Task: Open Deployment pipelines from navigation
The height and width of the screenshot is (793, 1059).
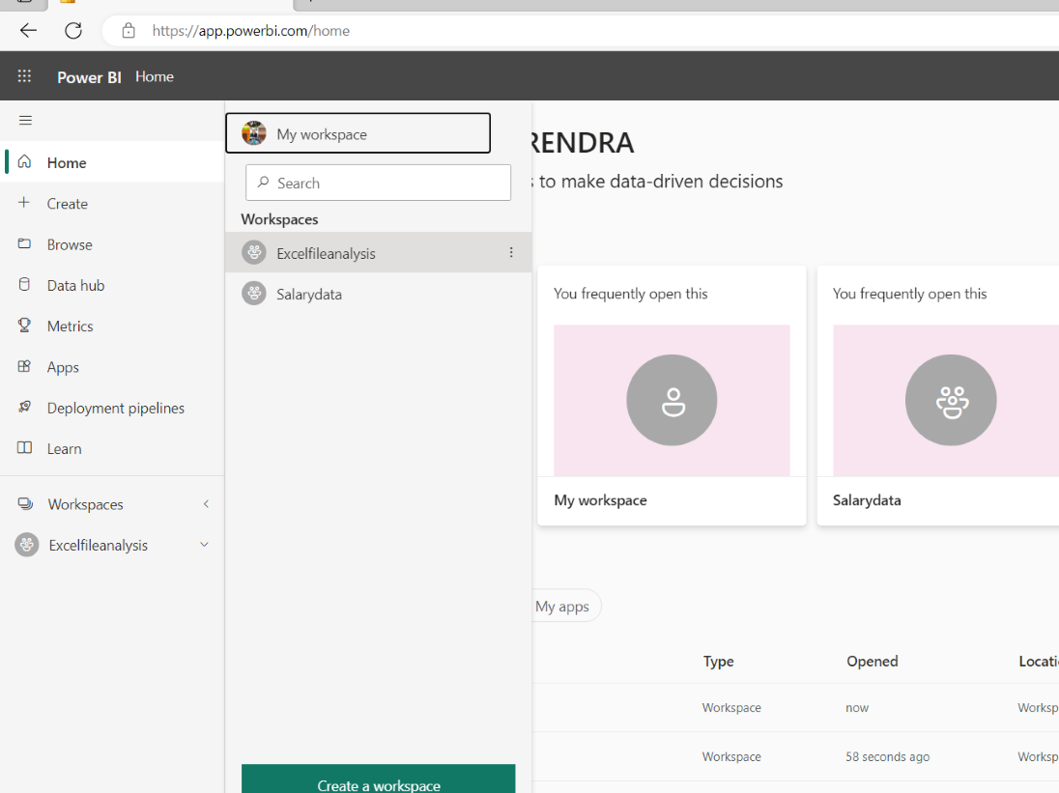Action: point(113,408)
